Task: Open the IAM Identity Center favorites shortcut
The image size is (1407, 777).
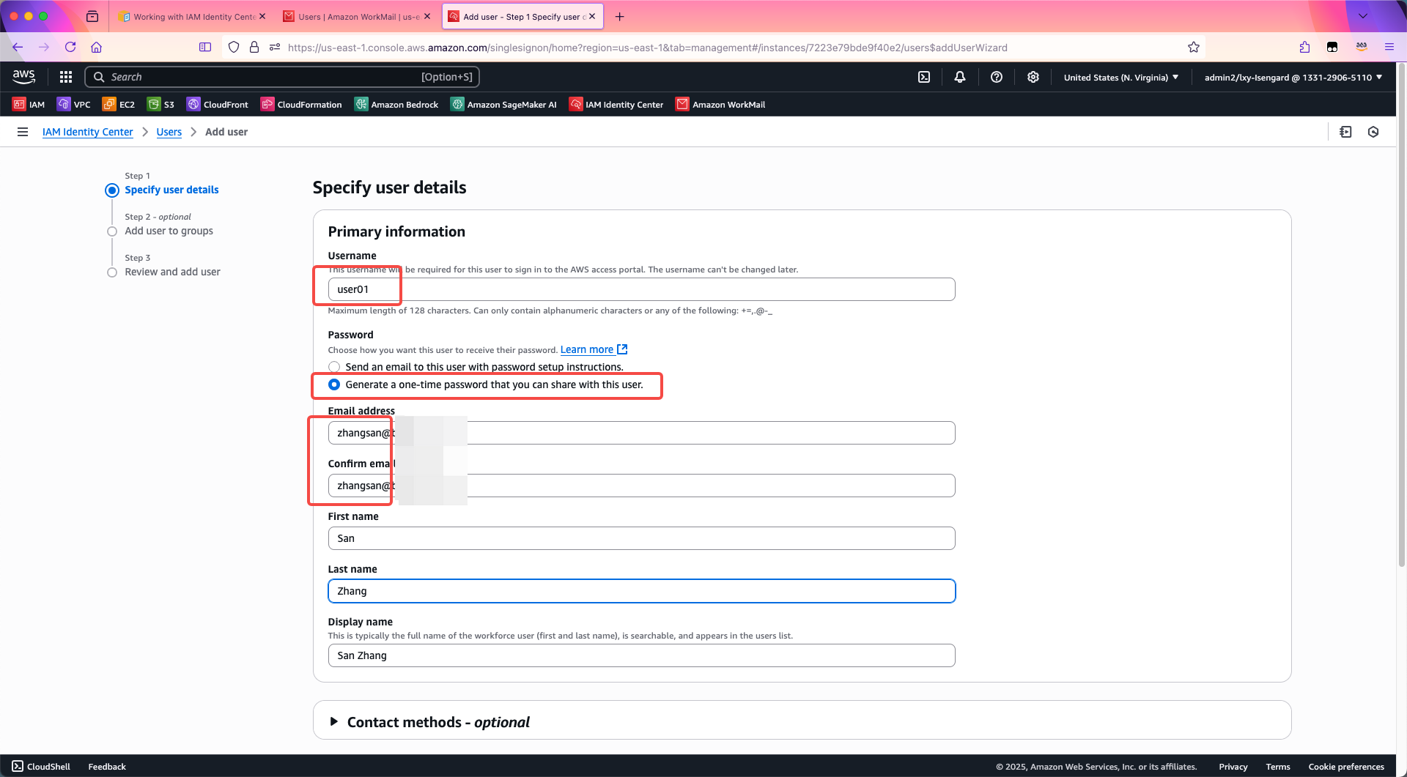Action: pyautogui.click(x=616, y=104)
